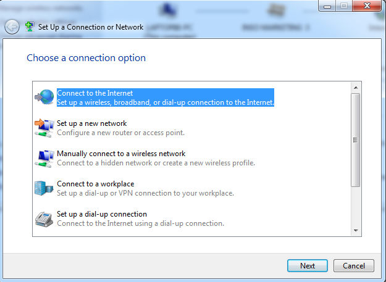386x282 pixels.
Task: Select the Set up a new network icon
Action: click(44, 128)
